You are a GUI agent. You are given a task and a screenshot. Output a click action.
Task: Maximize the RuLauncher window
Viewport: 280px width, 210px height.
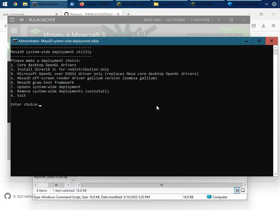point(231,20)
